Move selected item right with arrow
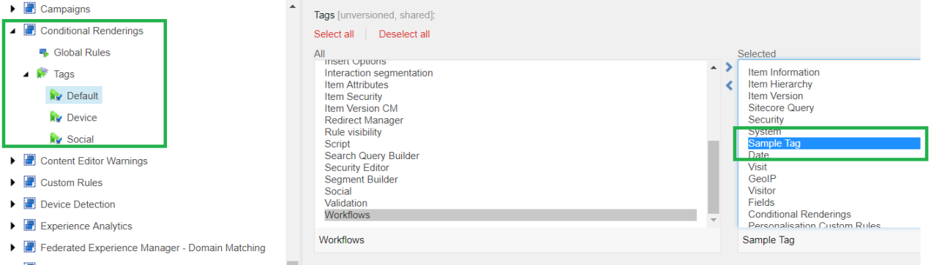 (x=728, y=67)
